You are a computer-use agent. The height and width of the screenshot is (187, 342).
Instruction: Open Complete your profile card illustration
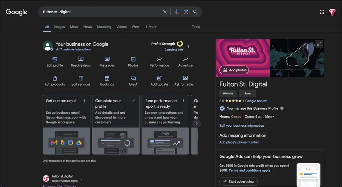[x=116, y=141]
